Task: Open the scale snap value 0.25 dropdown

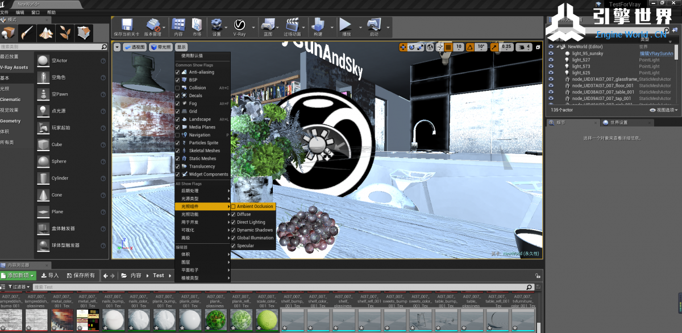Action: (506, 47)
